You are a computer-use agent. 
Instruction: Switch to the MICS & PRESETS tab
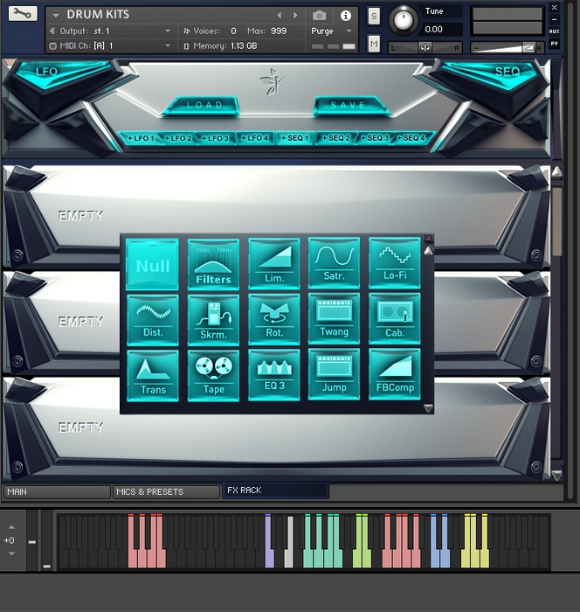[x=166, y=491]
